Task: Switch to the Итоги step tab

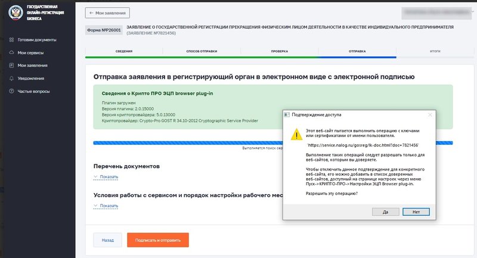Action: tap(435, 51)
